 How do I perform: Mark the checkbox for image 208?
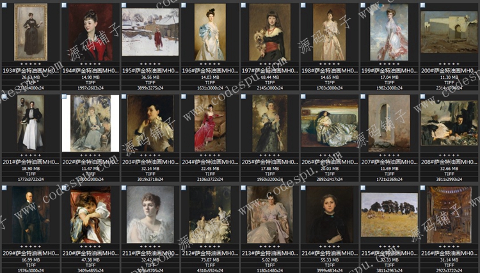coord(423,97)
